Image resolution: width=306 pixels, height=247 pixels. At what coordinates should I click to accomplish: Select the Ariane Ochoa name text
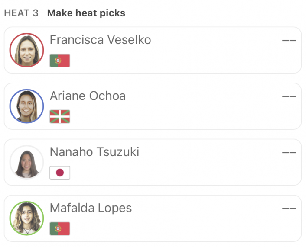tap(88, 96)
